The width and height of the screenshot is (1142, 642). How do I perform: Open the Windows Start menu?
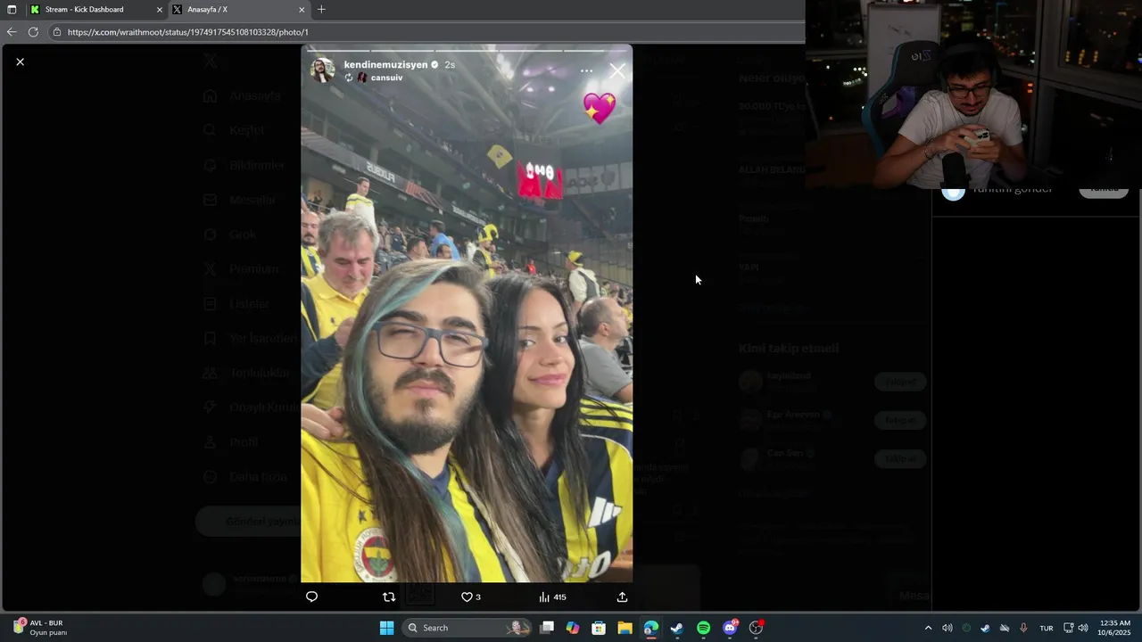tap(386, 628)
